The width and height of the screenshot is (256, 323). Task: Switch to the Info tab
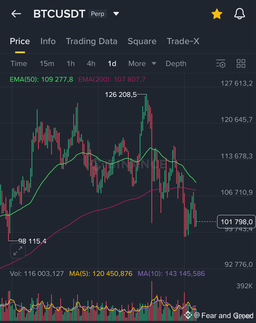coord(48,41)
